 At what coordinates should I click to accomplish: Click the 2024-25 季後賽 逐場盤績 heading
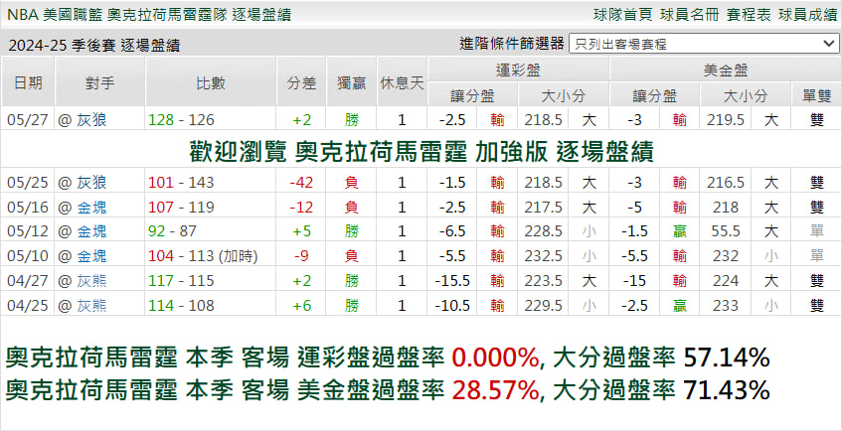point(94,46)
